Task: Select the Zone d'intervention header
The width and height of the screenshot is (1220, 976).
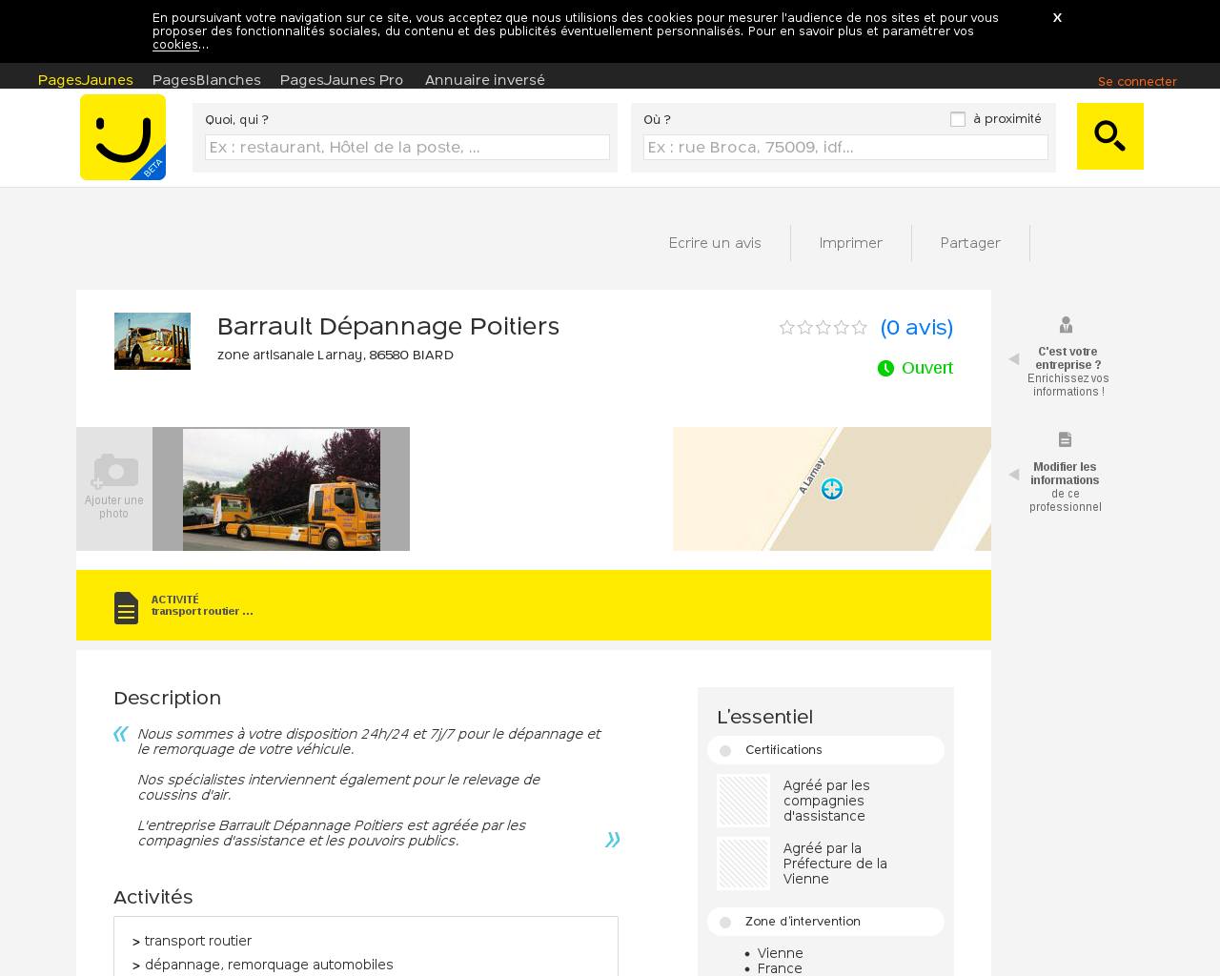Action: (x=825, y=922)
